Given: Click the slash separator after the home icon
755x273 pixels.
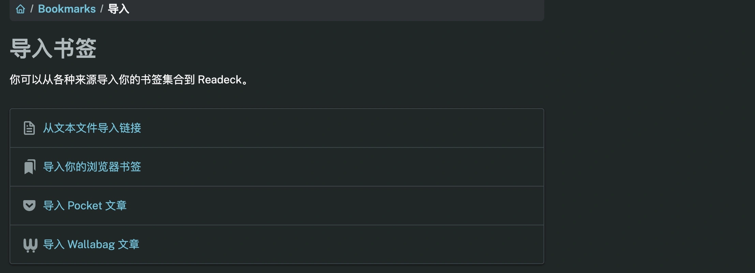Looking at the screenshot, I should [x=32, y=9].
